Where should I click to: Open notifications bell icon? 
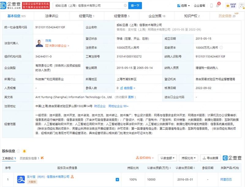point(217,6)
